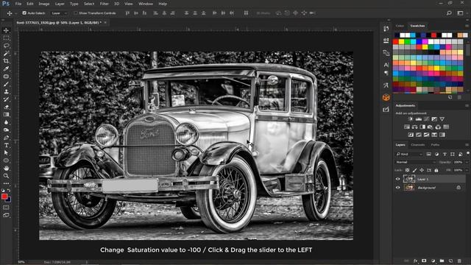
Task: Select the Brush tool
Action: tap(6, 84)
